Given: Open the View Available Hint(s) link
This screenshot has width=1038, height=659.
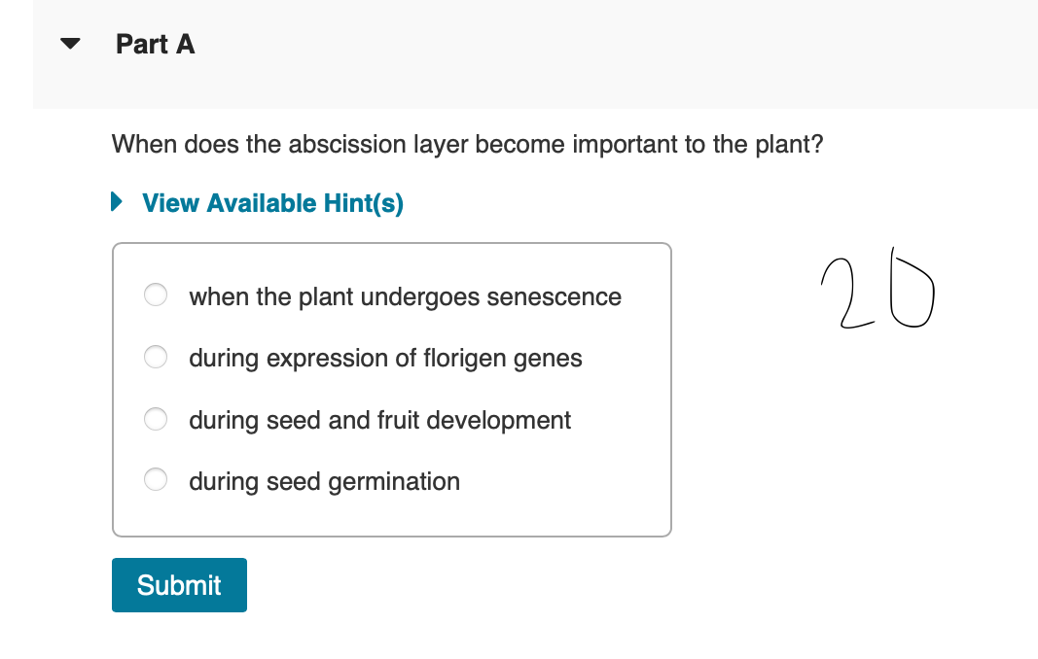Looking at the screenshot, I should (x=270, y=203).
